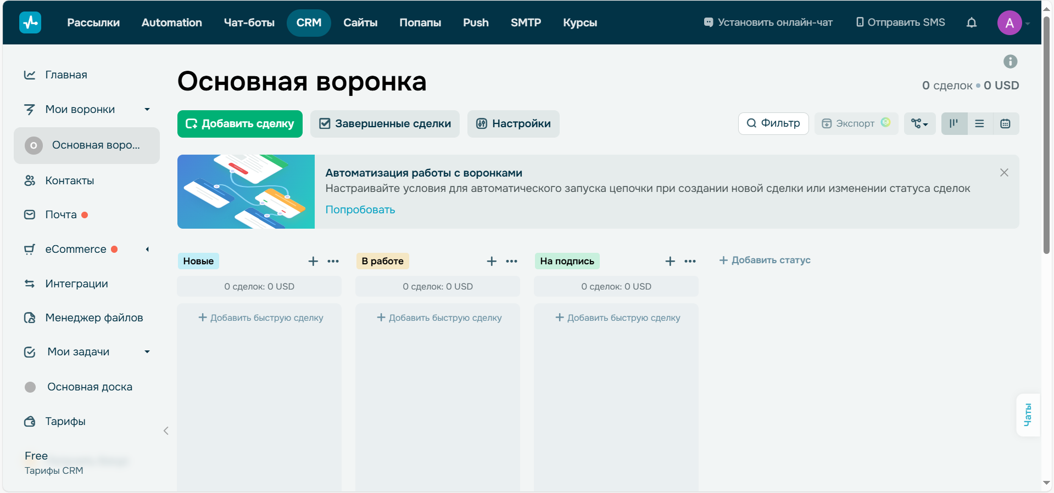Click the automation banner illustration
Viewport: 1054px width, 493px height.
246,191
